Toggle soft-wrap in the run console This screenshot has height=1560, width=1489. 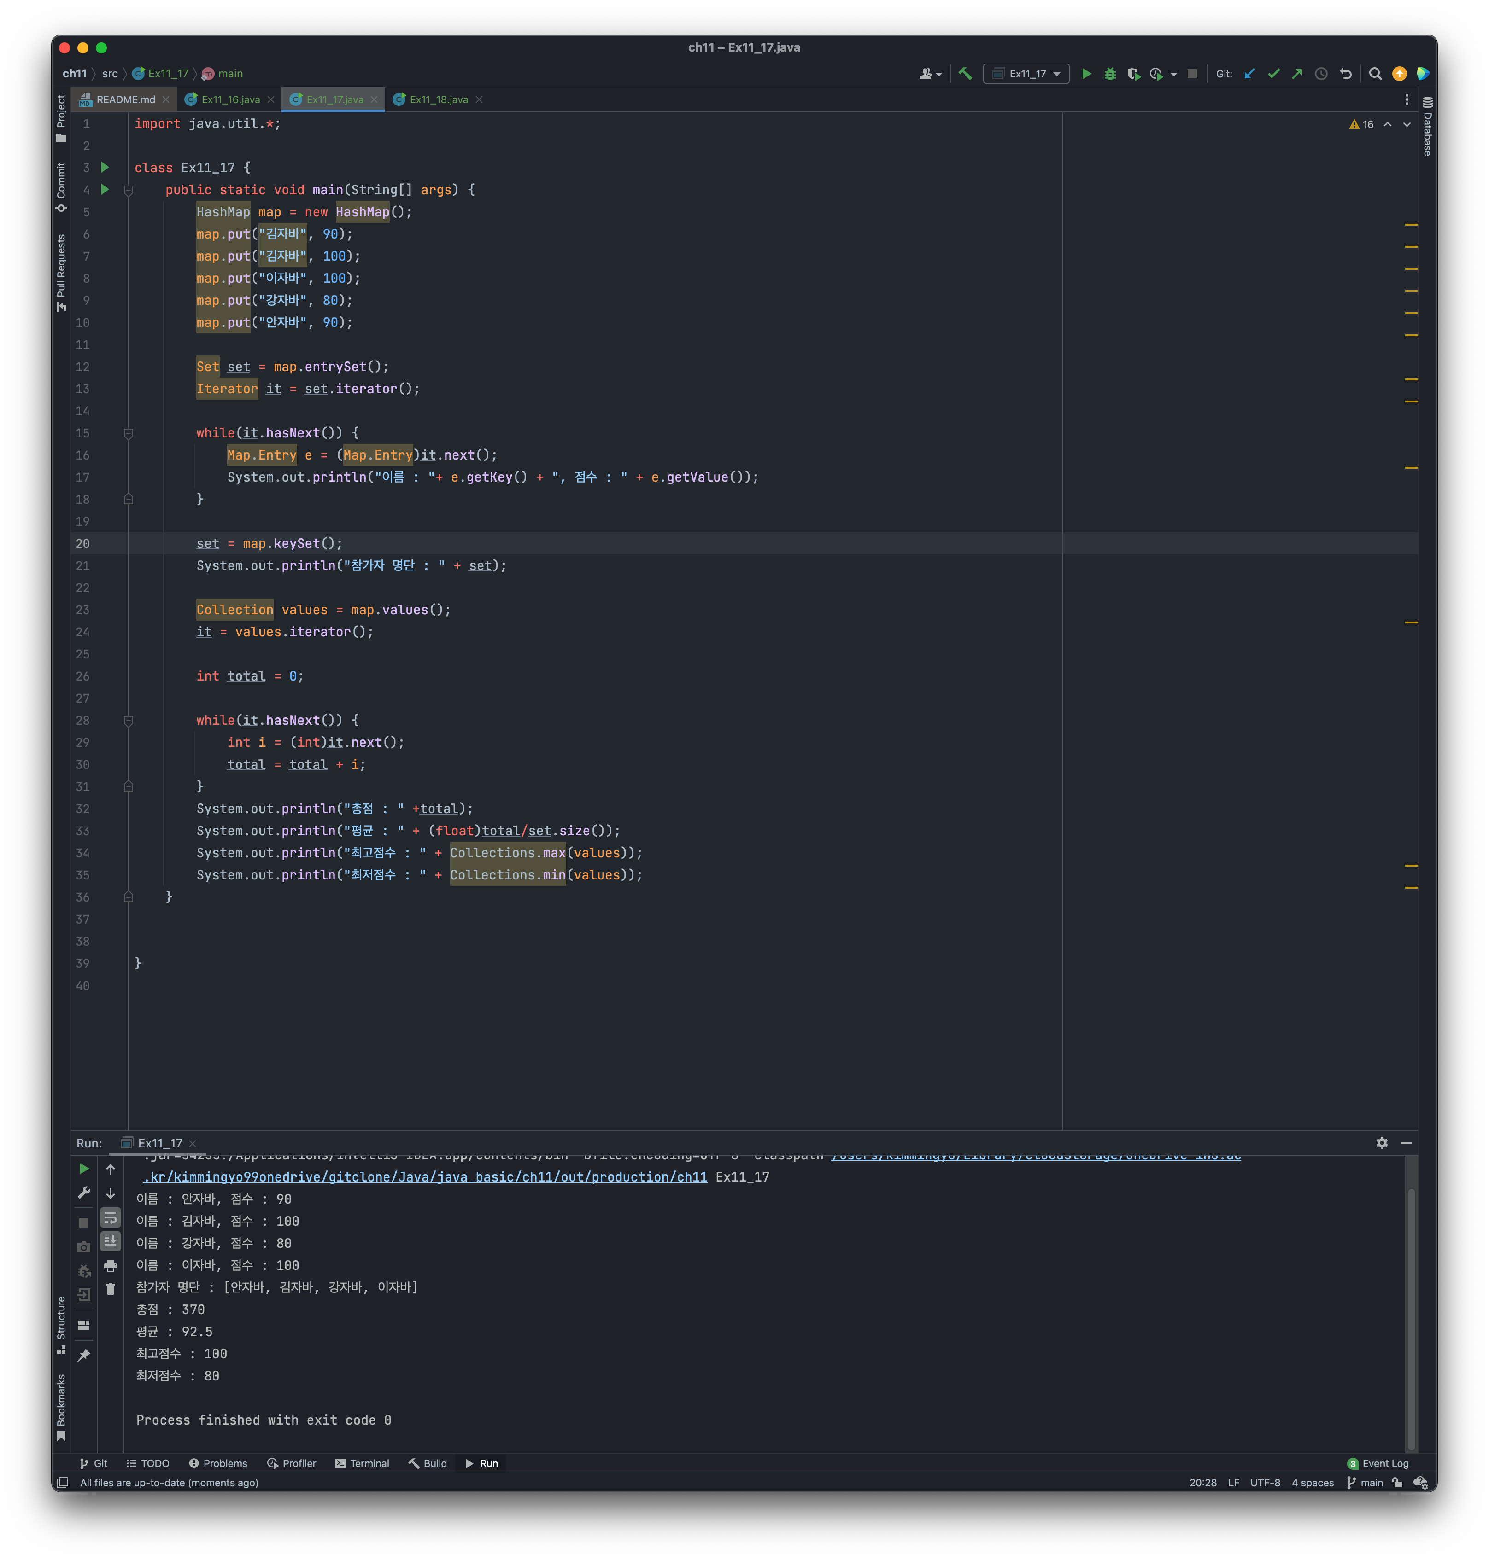pyautogui.click(x=110, y=1217)
